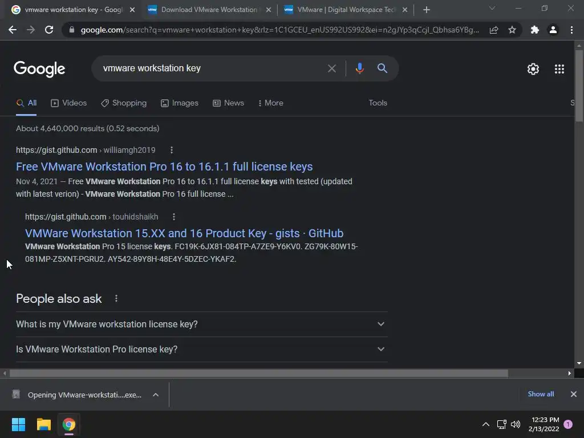The width and height of the screenshot is (584, 438).
Task: Bookmark this page with the star
Action: (512, 30)
